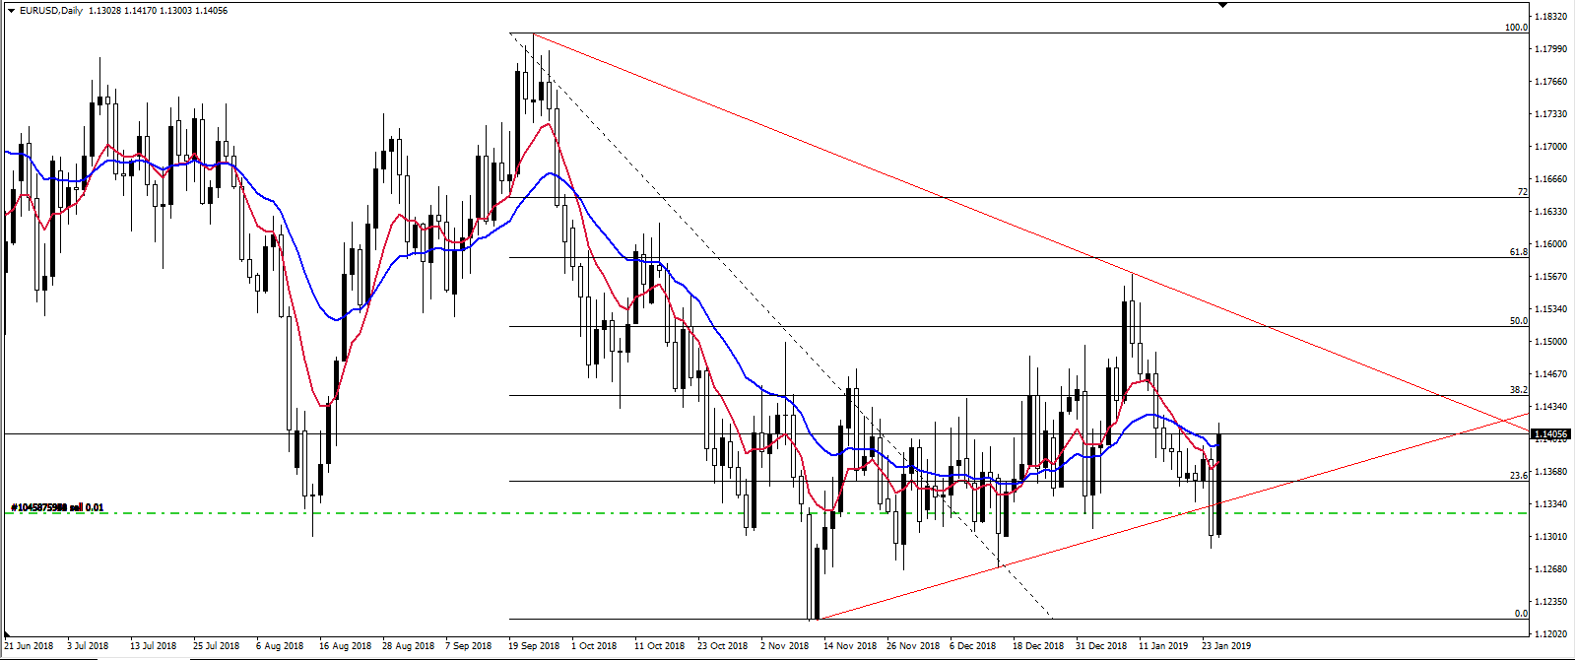Viewport: 1575px width, 660px height.
Task: Click the 1.17000 price scale value
Action: [1551, 147]
